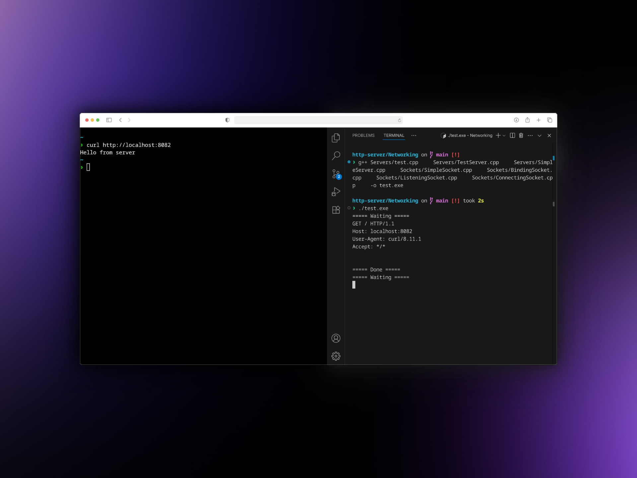This screenshot has width=637, height=478.
Task: Open a new browser tab
Action: (x=538, y=120)
